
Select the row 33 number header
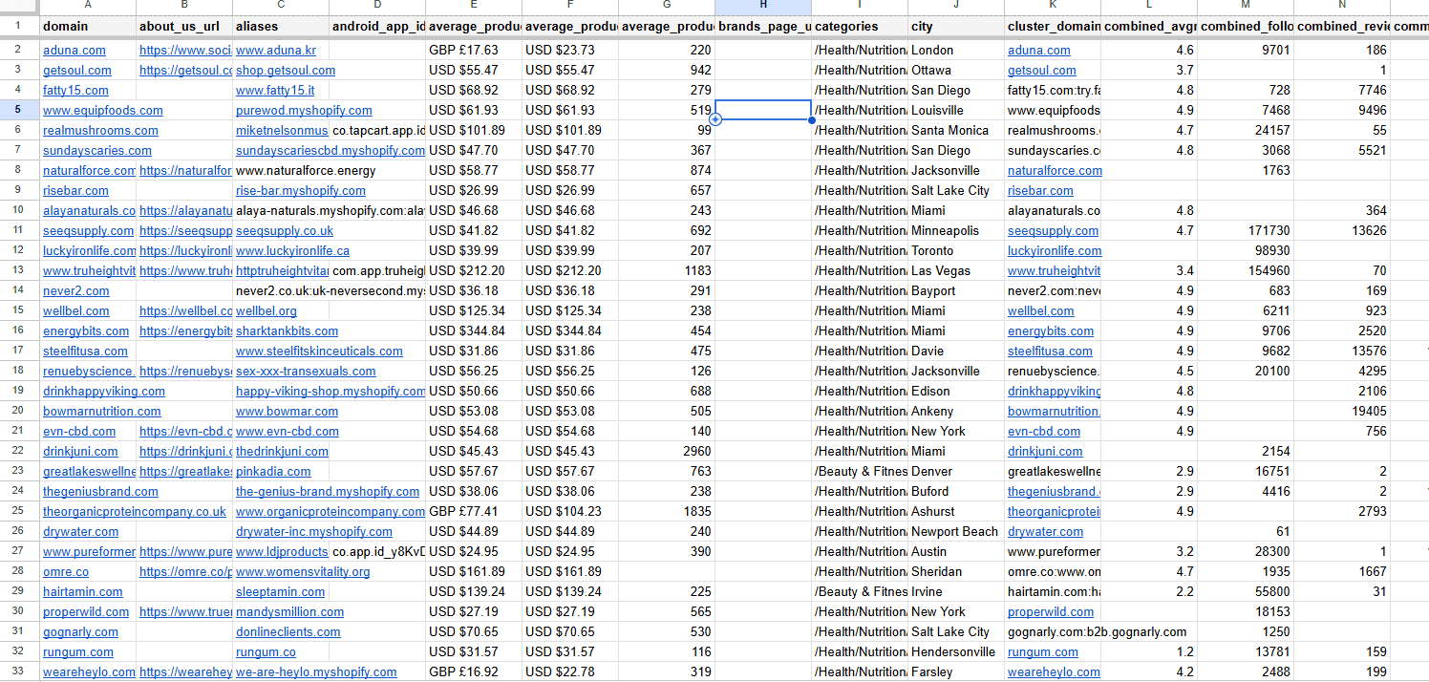19,671
